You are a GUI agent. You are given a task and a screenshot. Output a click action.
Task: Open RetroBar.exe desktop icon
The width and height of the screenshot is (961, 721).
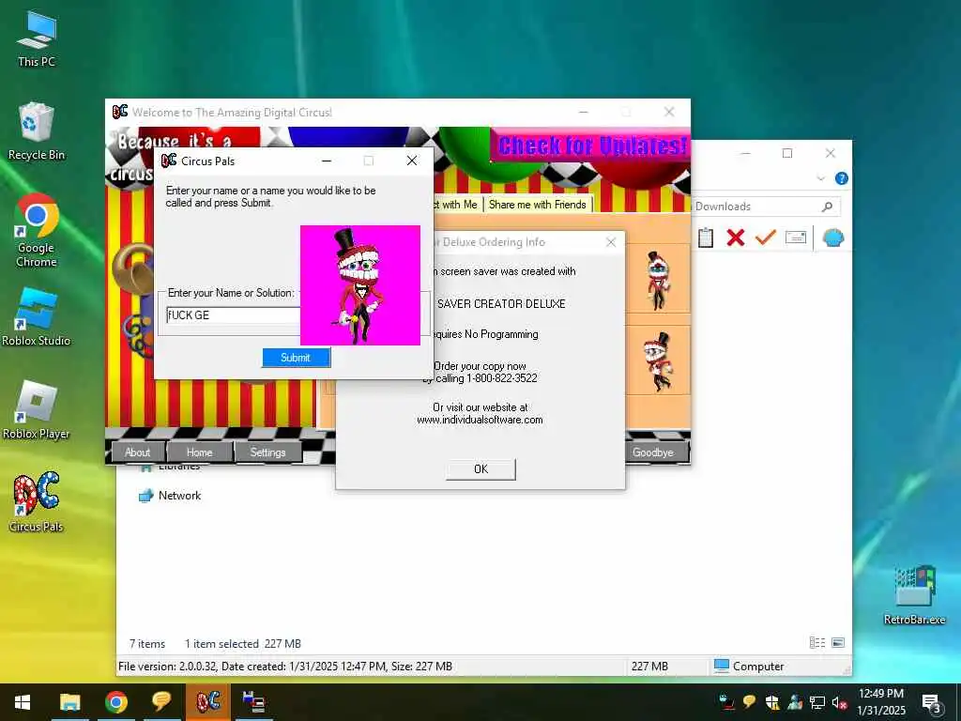pyautogui.click(x=914, y=594)
